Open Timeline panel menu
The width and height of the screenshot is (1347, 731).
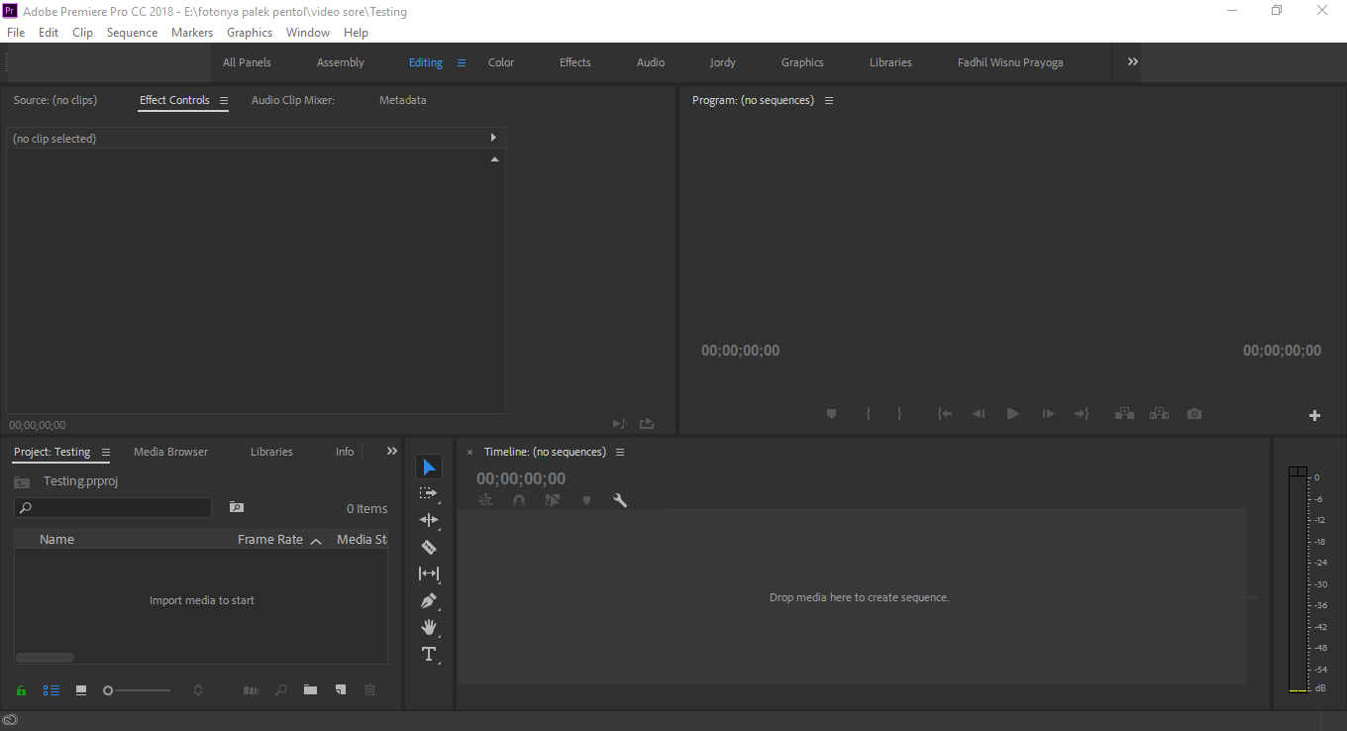(620, 453)
